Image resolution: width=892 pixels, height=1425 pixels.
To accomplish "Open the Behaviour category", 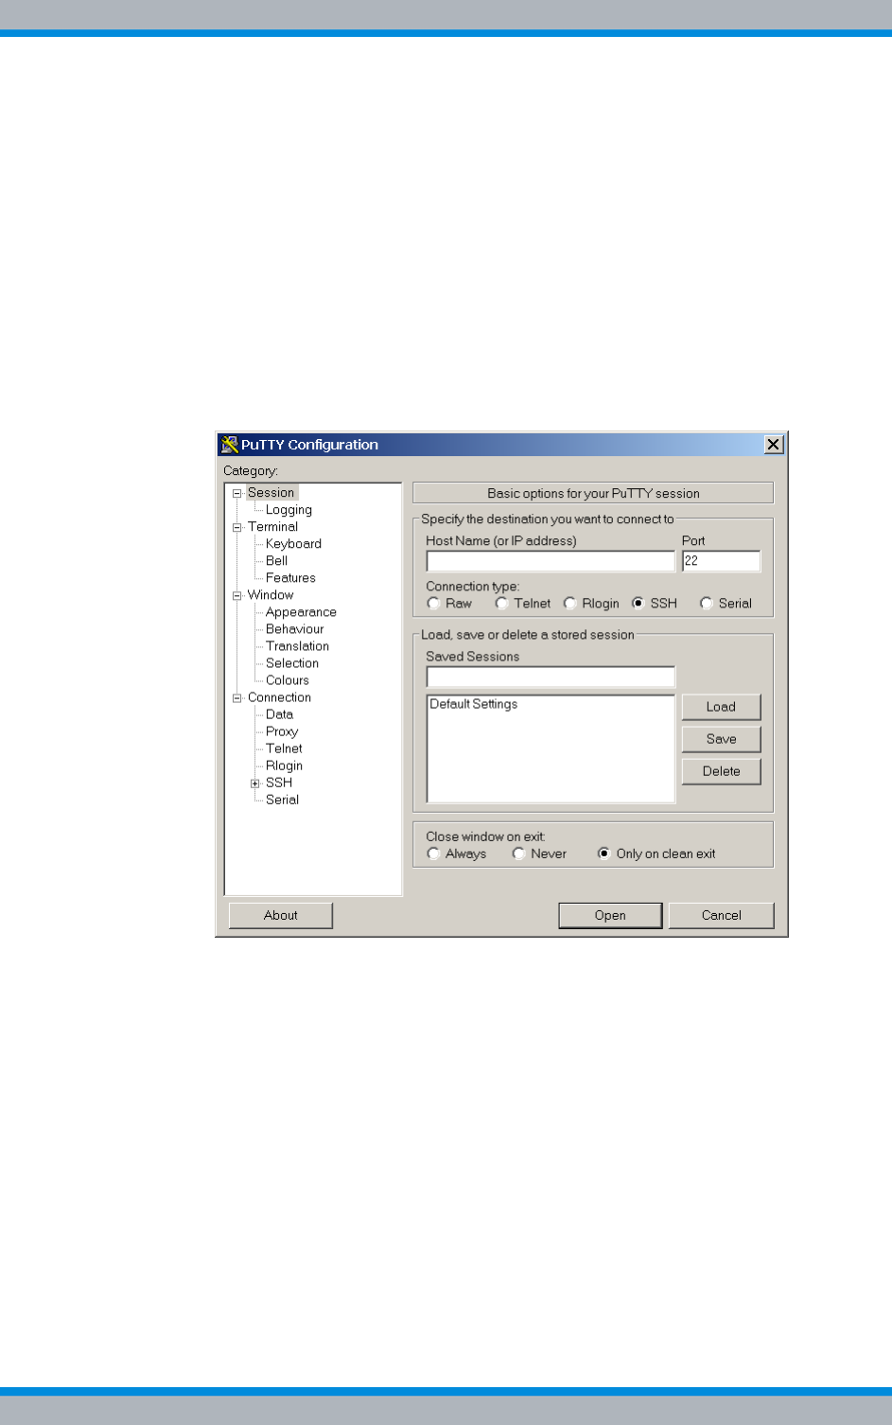I will tap(294, 629).
